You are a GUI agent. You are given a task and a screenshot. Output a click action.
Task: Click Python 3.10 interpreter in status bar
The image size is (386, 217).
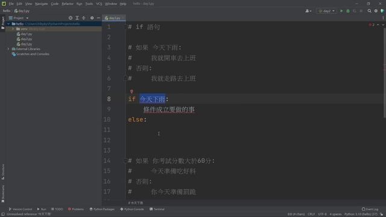[x=361, y=215]
